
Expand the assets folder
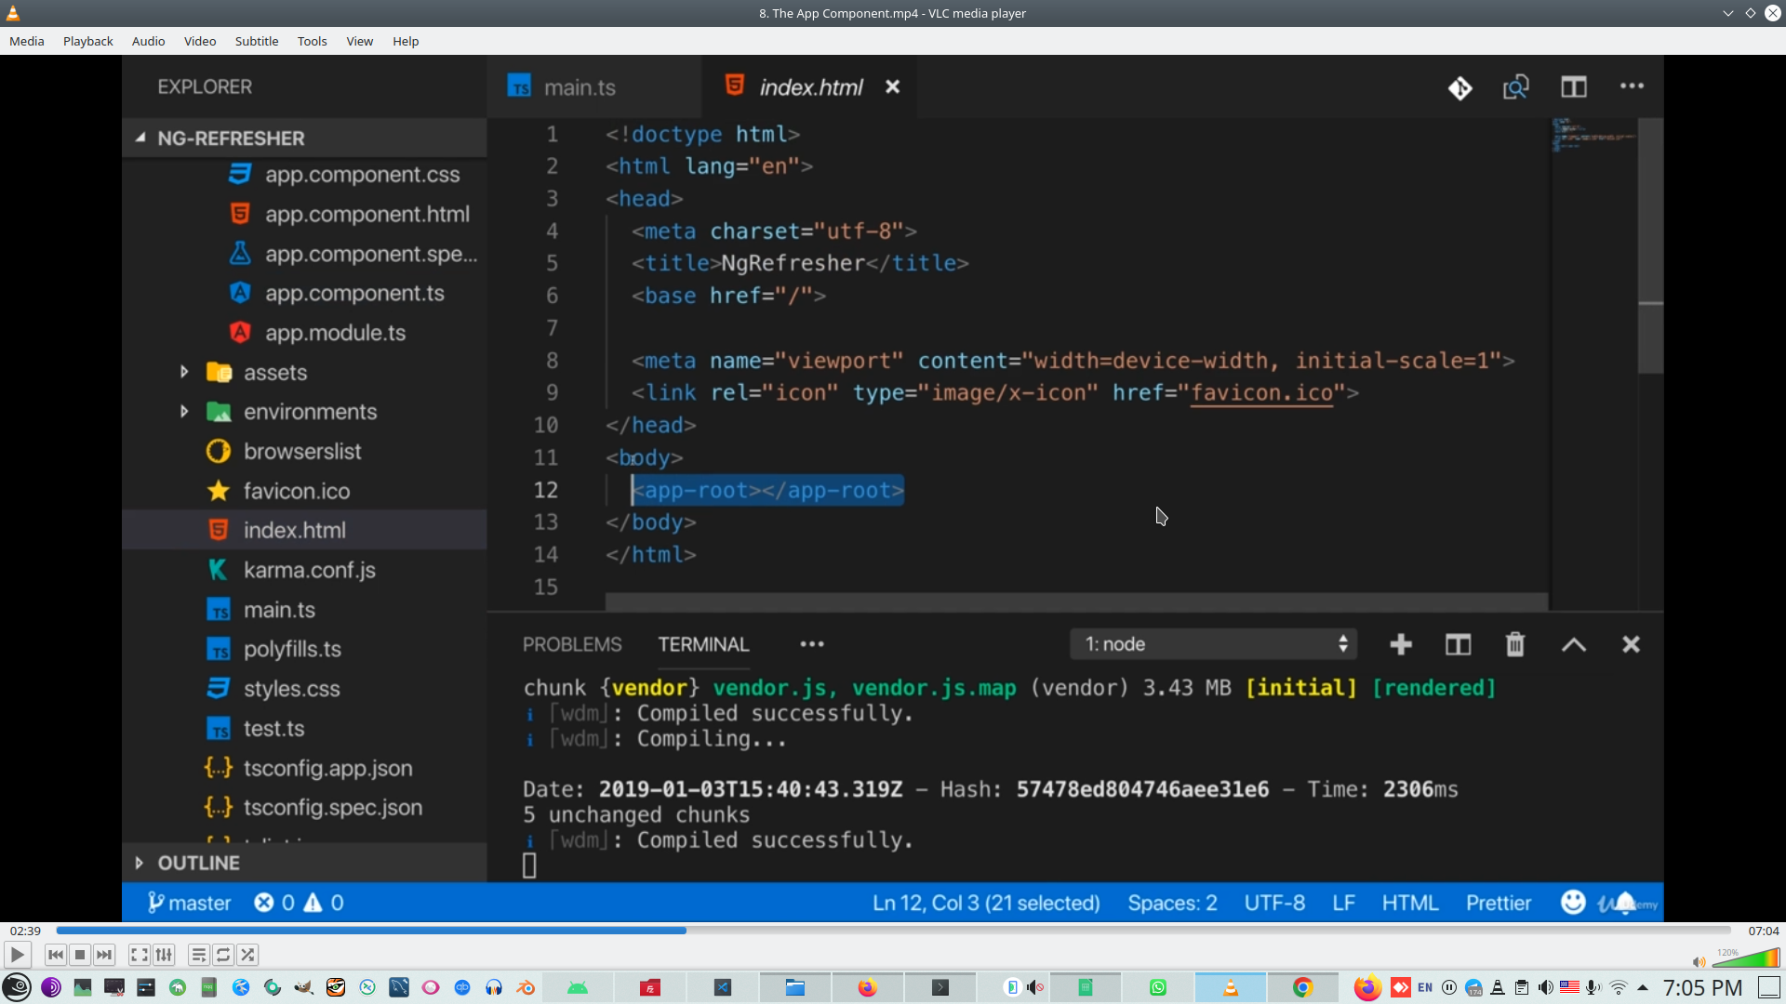pyautogui.click(x=183, y=372)
